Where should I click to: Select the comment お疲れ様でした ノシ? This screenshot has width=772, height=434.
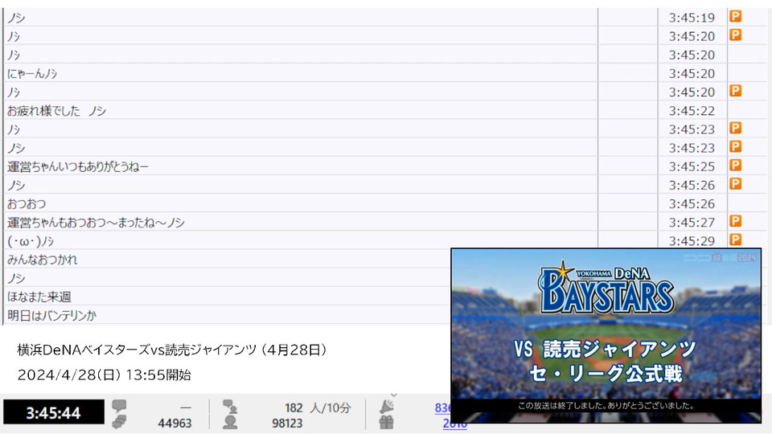point(56,111)
